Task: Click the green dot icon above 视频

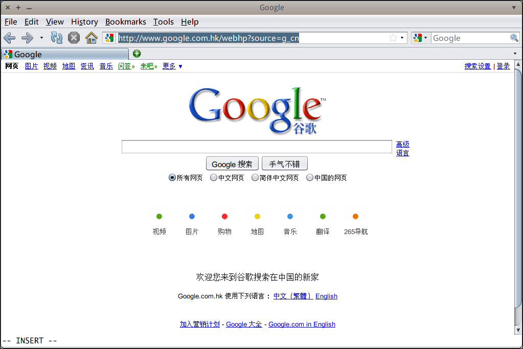Action: pos(159,216)
